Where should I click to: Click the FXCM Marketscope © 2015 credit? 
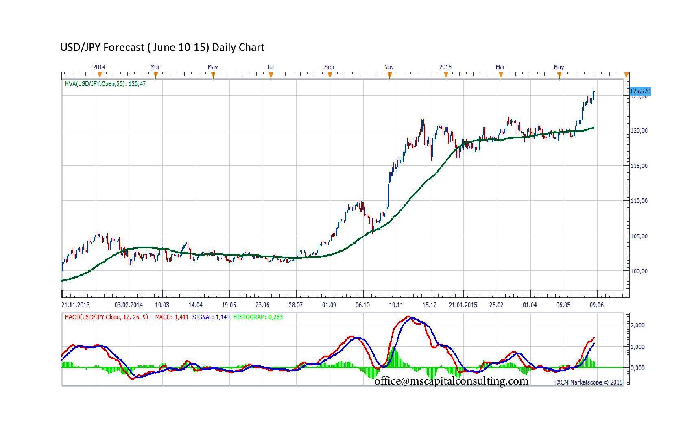click(589, 382)
